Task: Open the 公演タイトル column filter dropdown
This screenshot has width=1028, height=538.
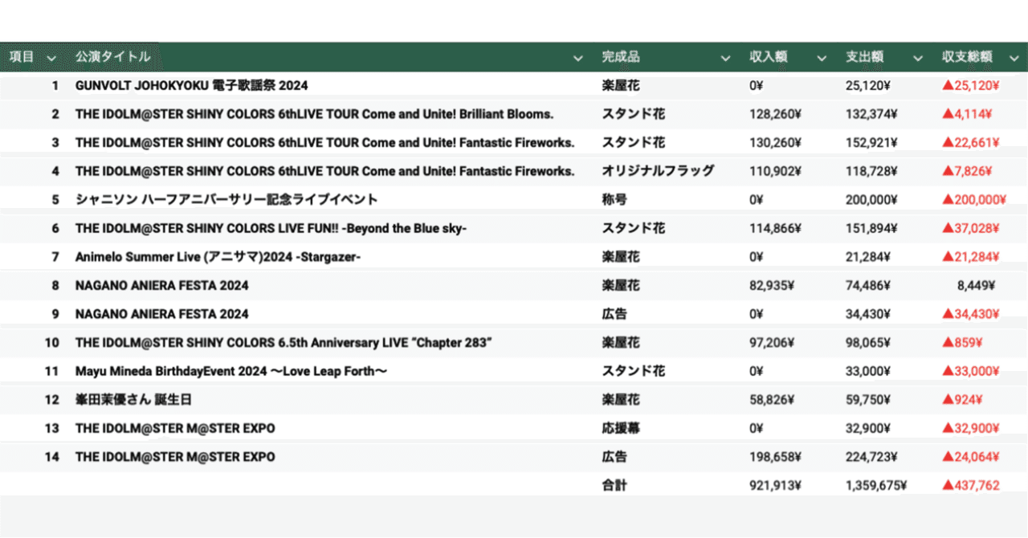Action: pos(577,58)
